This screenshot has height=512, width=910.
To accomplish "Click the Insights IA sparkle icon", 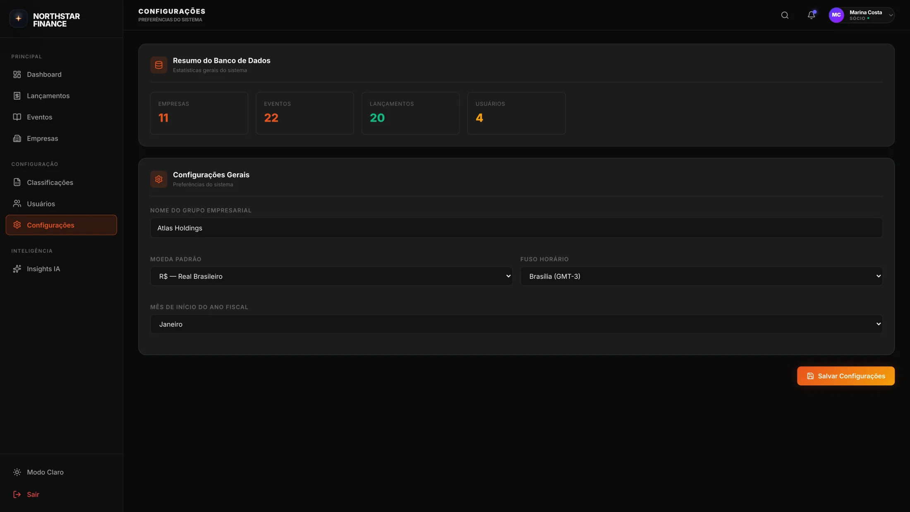I will click(17, 269).
